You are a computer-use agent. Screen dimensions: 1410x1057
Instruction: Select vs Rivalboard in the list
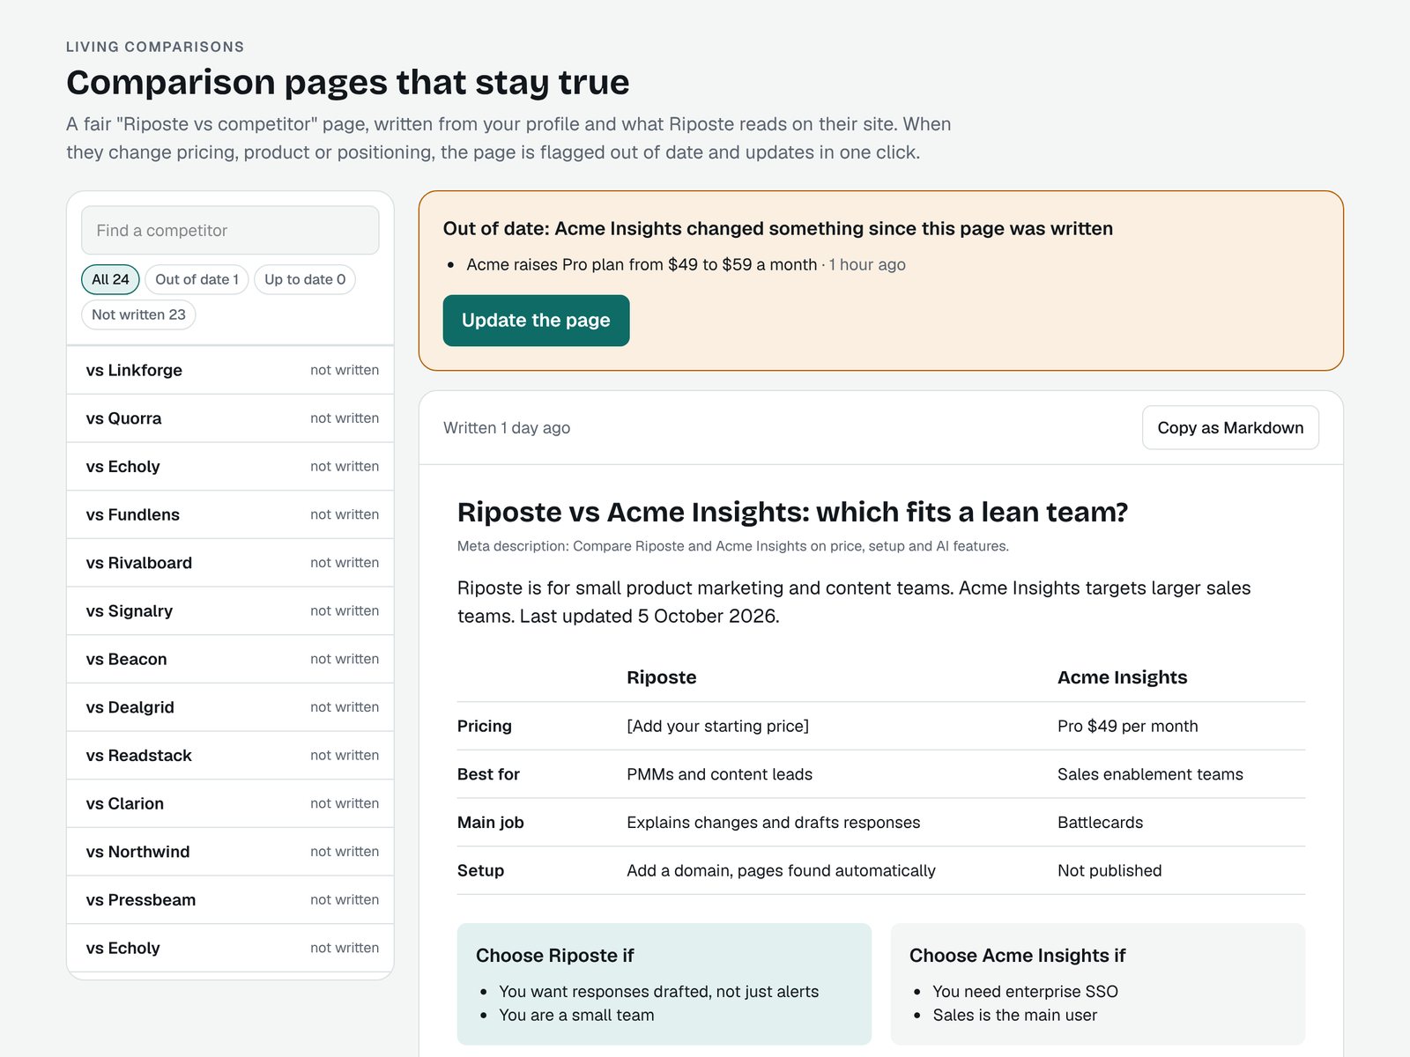(230, 563)
